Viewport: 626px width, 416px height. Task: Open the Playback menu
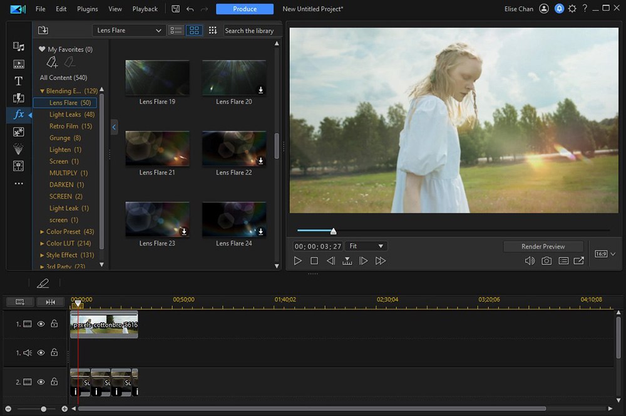[145, 9]
